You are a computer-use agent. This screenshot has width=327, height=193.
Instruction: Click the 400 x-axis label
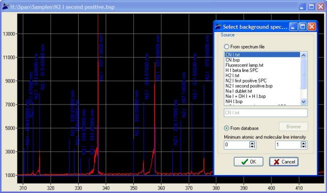pos(271,188)
